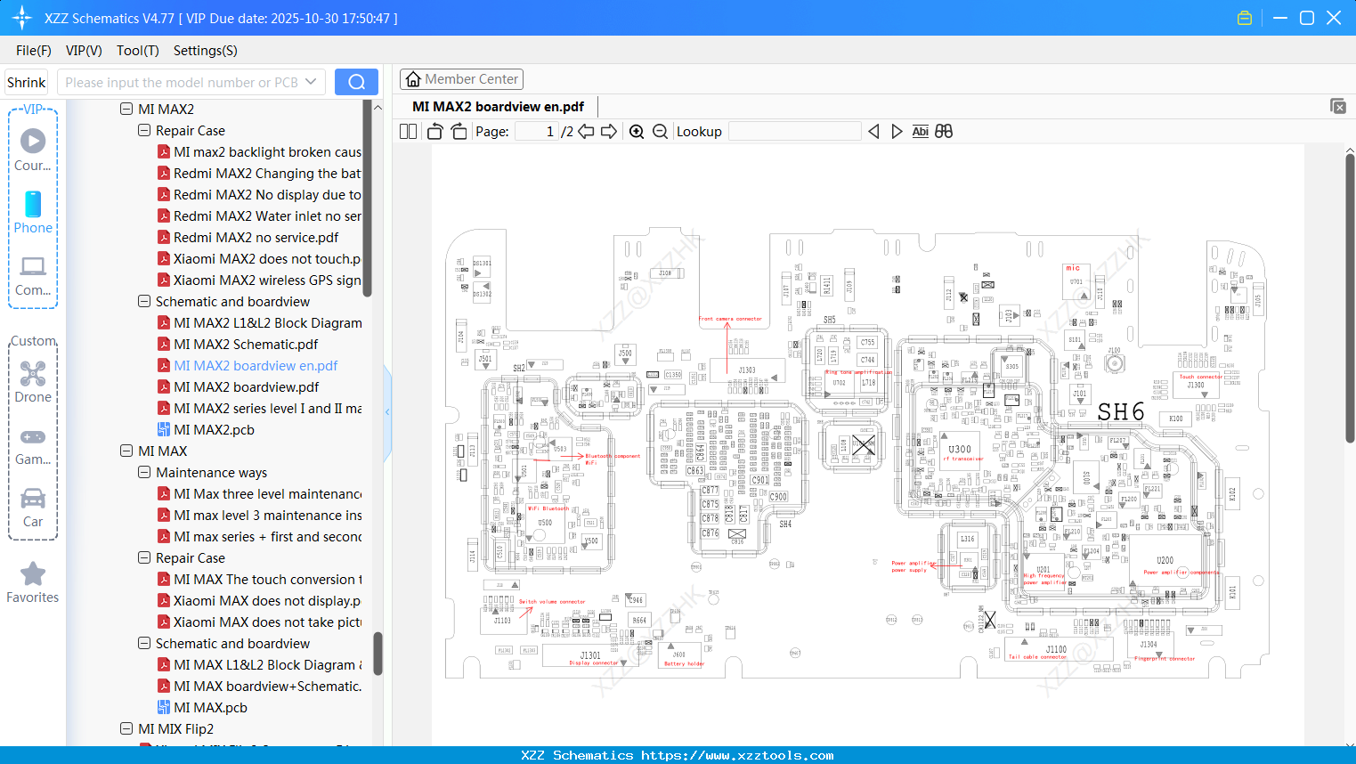Toggle the Abi whole-word match option

(920, 131)
